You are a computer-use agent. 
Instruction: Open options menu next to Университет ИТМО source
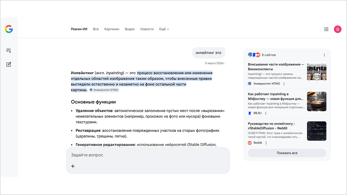pyautogui.click(x=284, y=84)
